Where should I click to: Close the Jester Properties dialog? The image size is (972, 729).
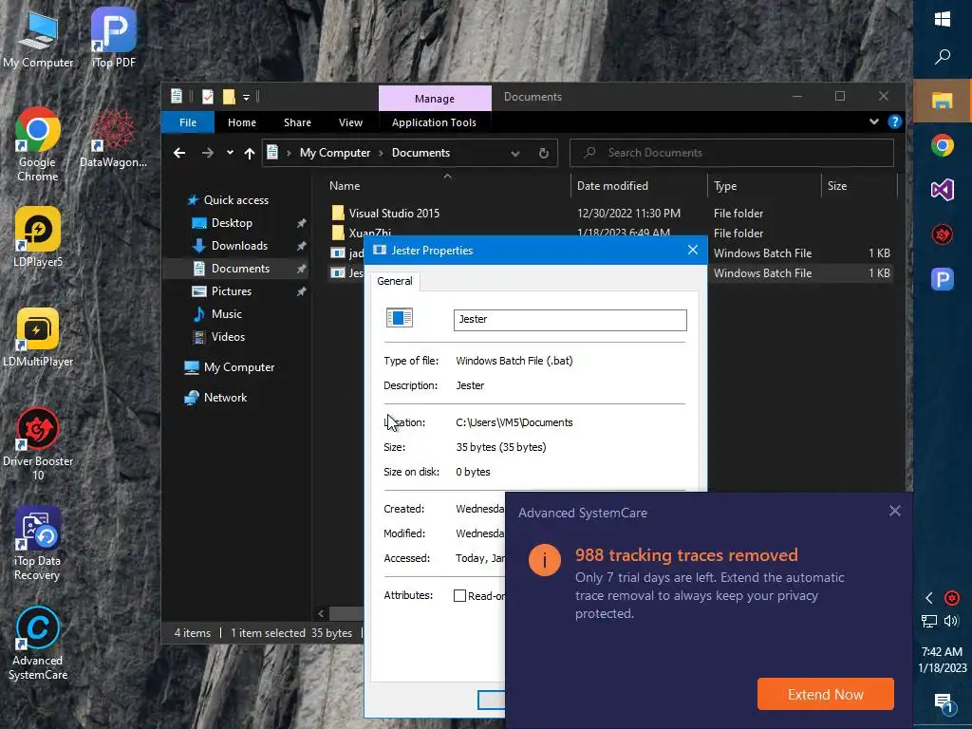(692, 250)
